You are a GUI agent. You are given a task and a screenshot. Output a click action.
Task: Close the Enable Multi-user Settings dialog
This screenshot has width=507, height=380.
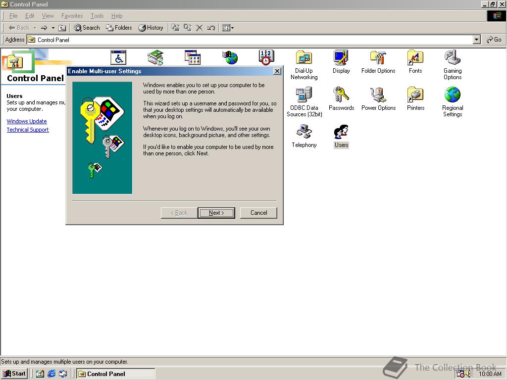click(x=277, y=71)
